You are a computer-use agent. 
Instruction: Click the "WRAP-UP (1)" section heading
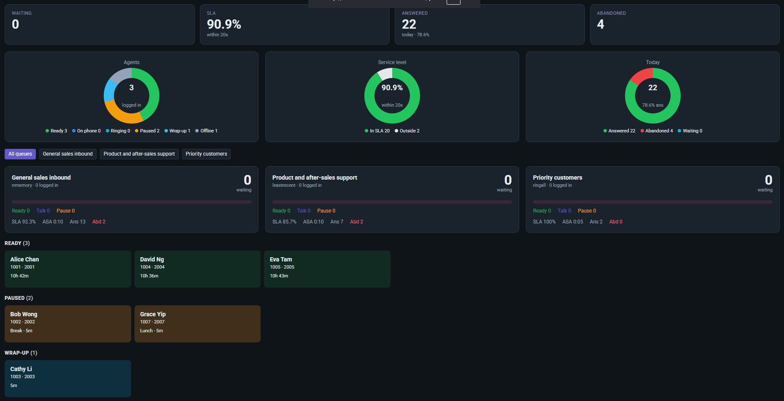tap(21, 353)
